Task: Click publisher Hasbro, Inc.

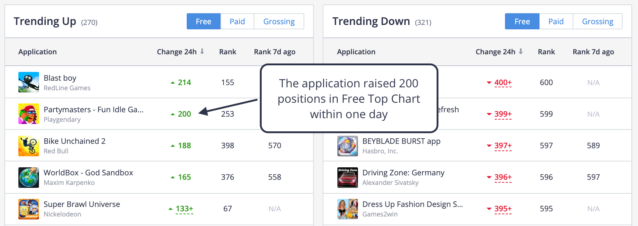Action: pyautogui.click(x=380, y=151)
